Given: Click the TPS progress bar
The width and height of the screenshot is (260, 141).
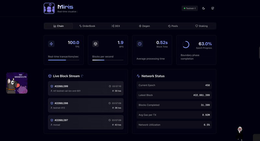Looking at the screenshot, I should pyautogui.click(x=64, y=60).
